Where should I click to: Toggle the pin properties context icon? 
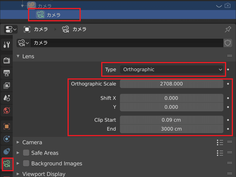(228, 29)
